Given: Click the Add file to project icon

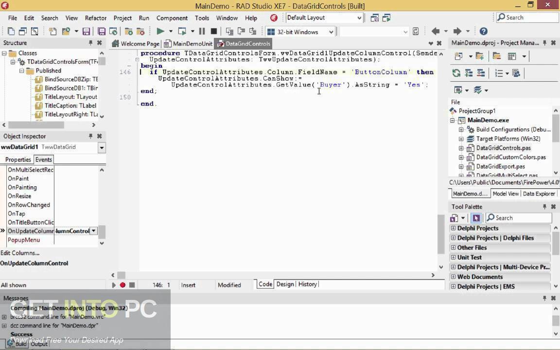Looking at the screenshot, I should pos(128,32).
